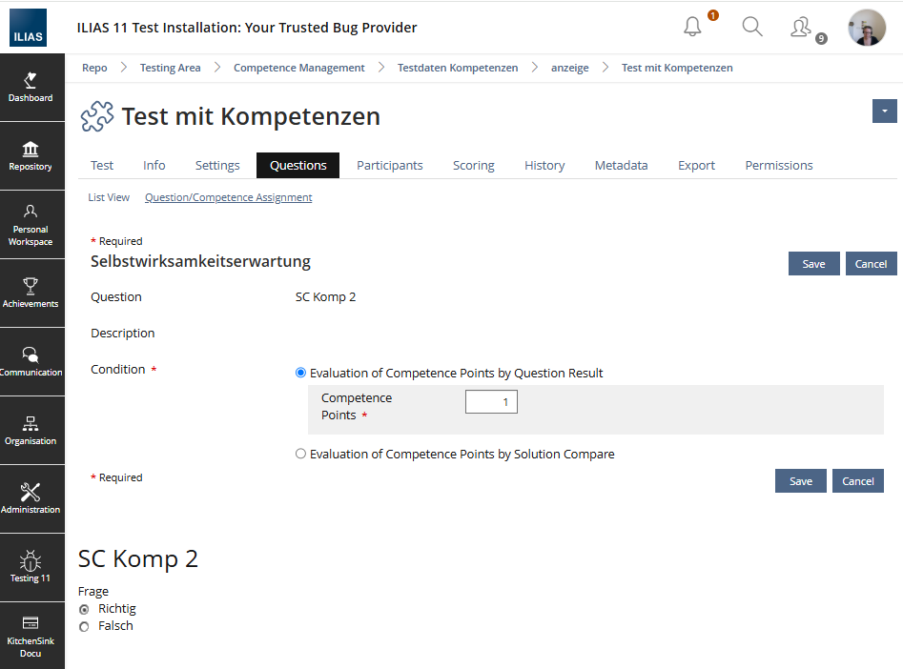Open the List View sub-tab

click(x=109, y=197)
